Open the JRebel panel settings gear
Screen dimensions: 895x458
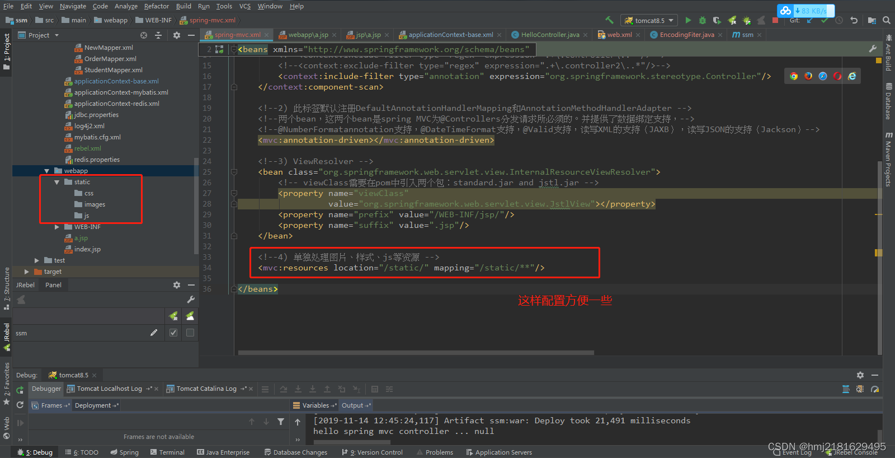coord(177,285)
